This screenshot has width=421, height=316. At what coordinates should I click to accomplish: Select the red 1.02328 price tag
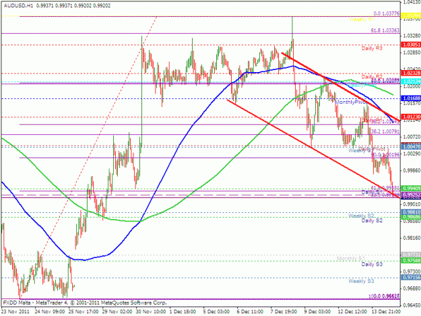click(x=411, y=73)
